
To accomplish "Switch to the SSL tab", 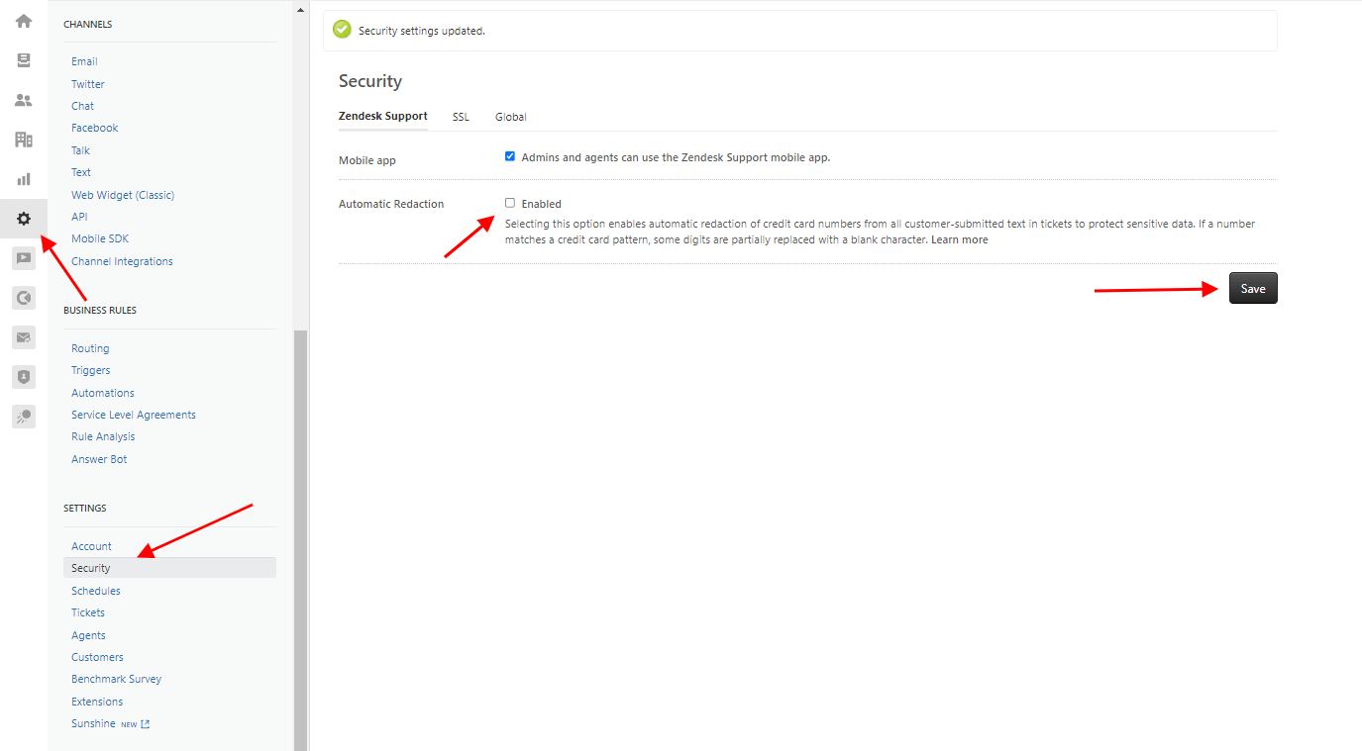I will coord(461,117).
